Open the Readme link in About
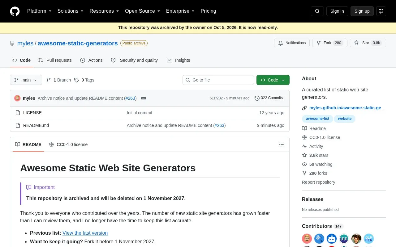Image resolution: width=396 pixels, height=247 pixels. [314, 128]
